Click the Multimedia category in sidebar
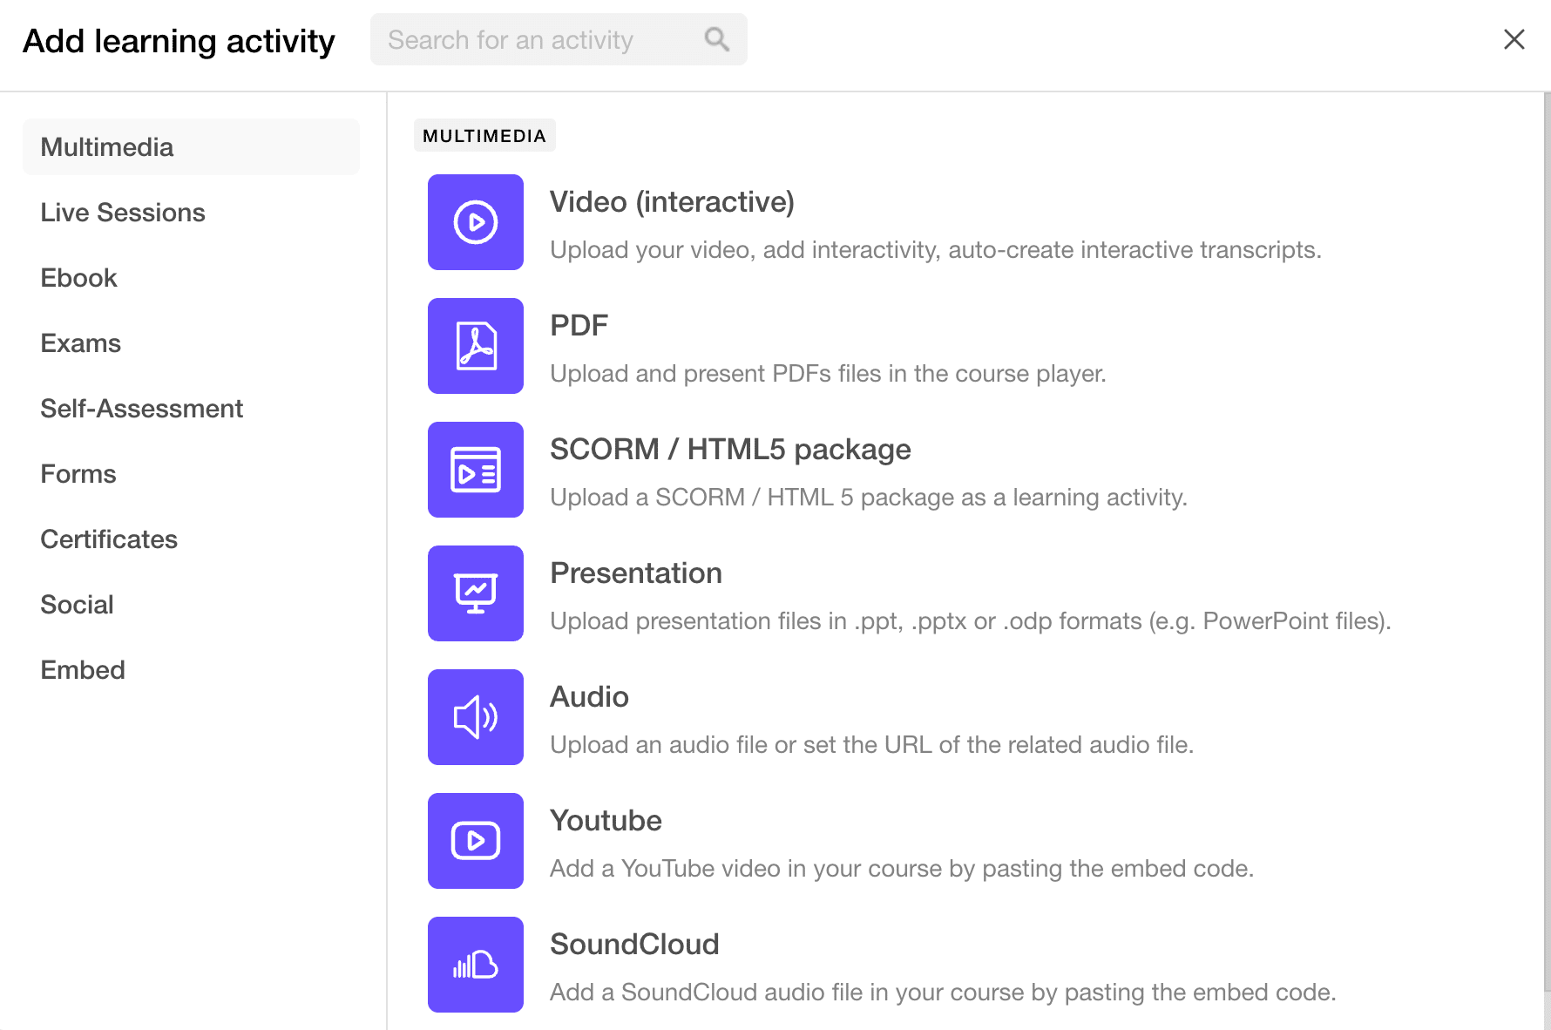 (106, 146)
